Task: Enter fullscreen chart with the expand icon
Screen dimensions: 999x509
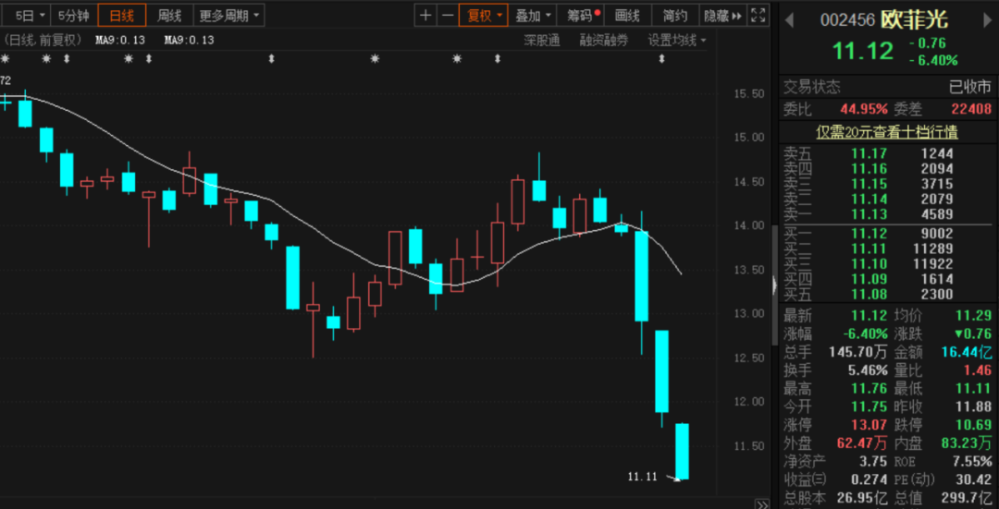Action: tap(758, 16)
